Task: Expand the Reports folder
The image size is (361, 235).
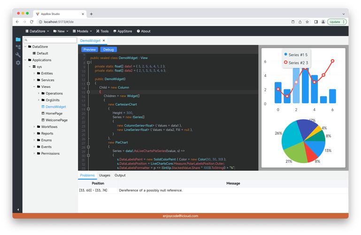Action: [34, 133]
